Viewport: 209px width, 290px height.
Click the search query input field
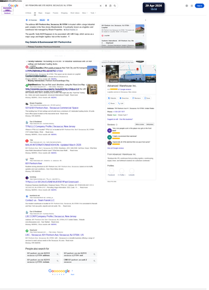[62, 6]
